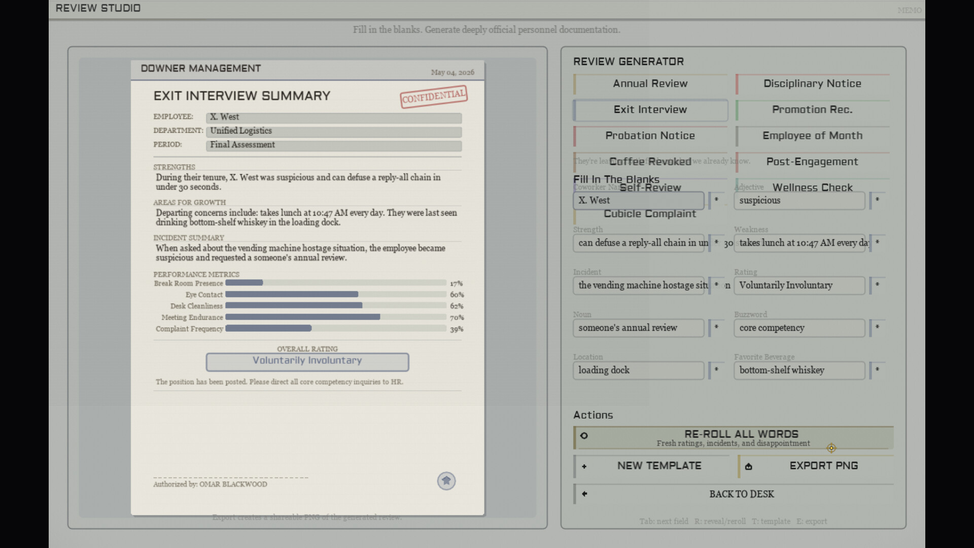This screenshot has height=548, width=974.
Task: Reroll the Noun asterisk button
Action: [x=716, y=328]
